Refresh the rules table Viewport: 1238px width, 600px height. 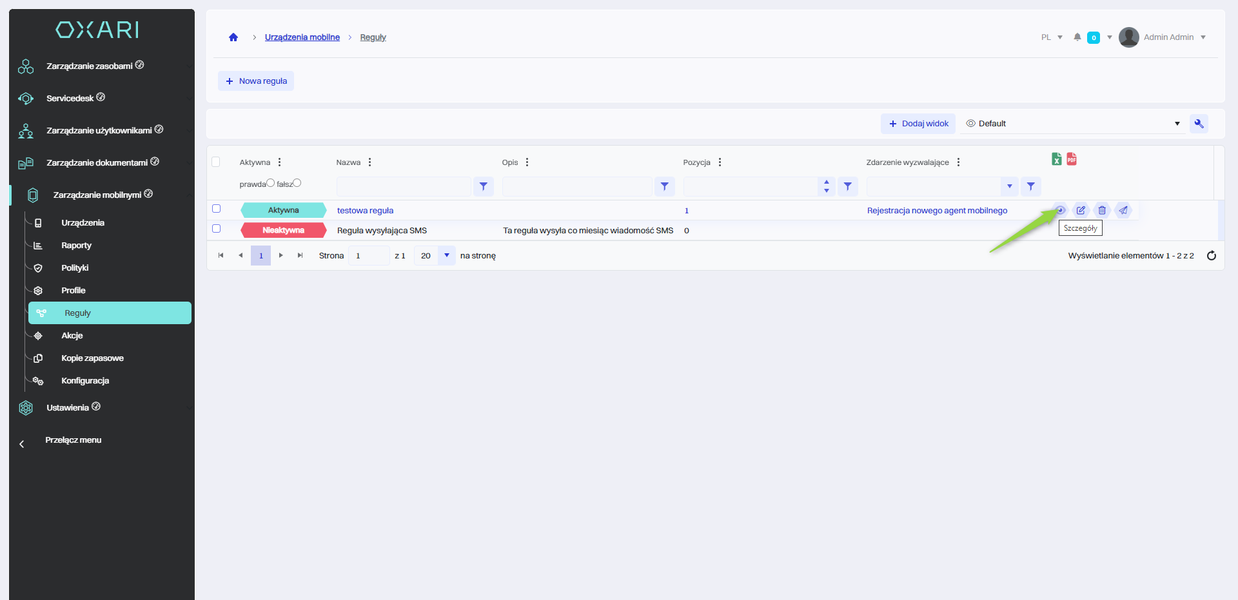[1211, 256]
